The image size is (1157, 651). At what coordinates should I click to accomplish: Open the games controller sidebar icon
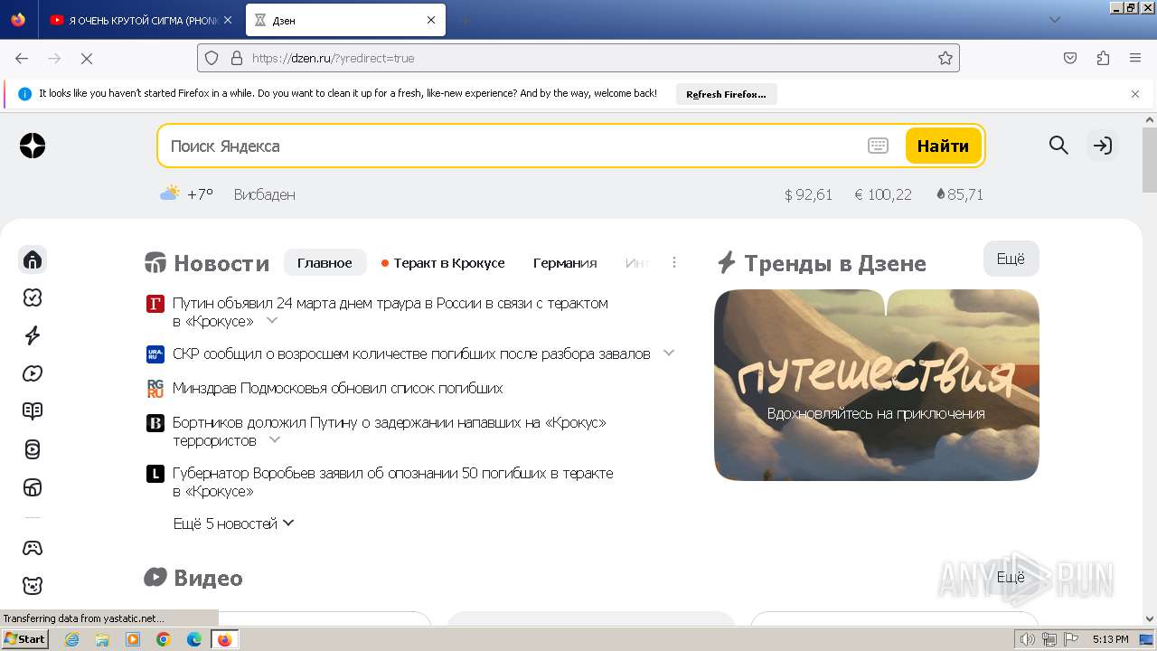tap(33, 548)
